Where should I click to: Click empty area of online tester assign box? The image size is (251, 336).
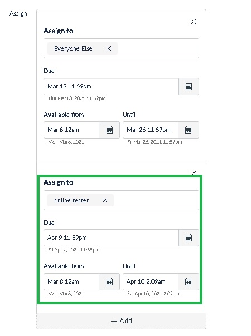point(156,200)
